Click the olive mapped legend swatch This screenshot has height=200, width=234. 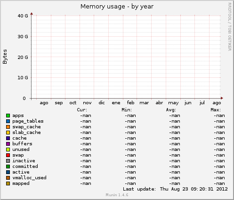click(8, 183)
